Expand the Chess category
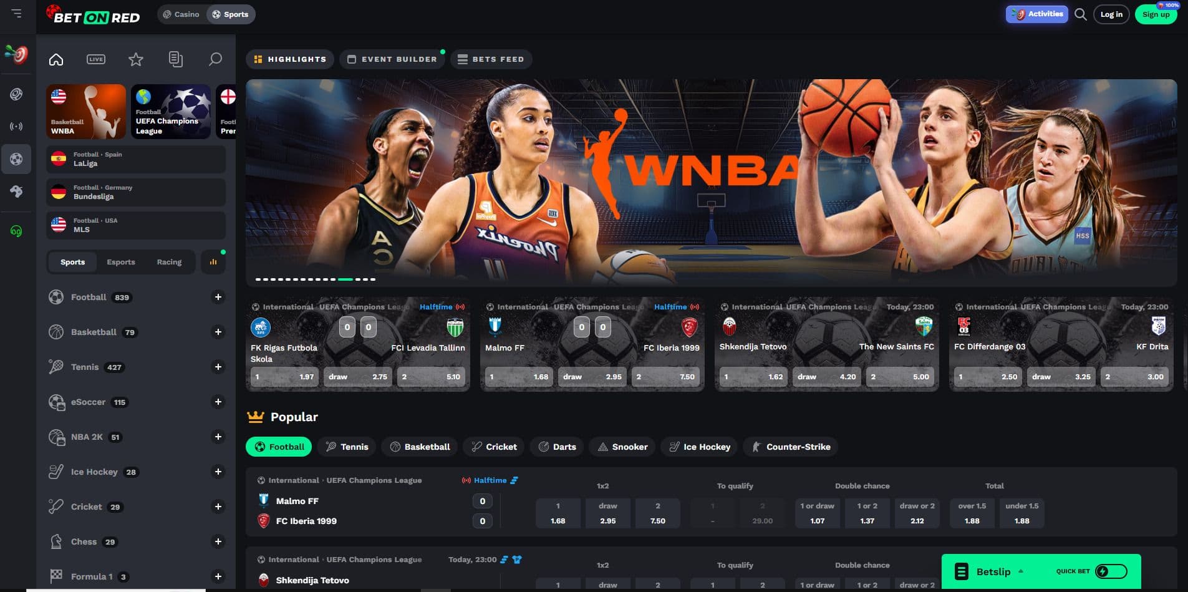The width and height of the screenshot is (1188, 592). point(218,541)
